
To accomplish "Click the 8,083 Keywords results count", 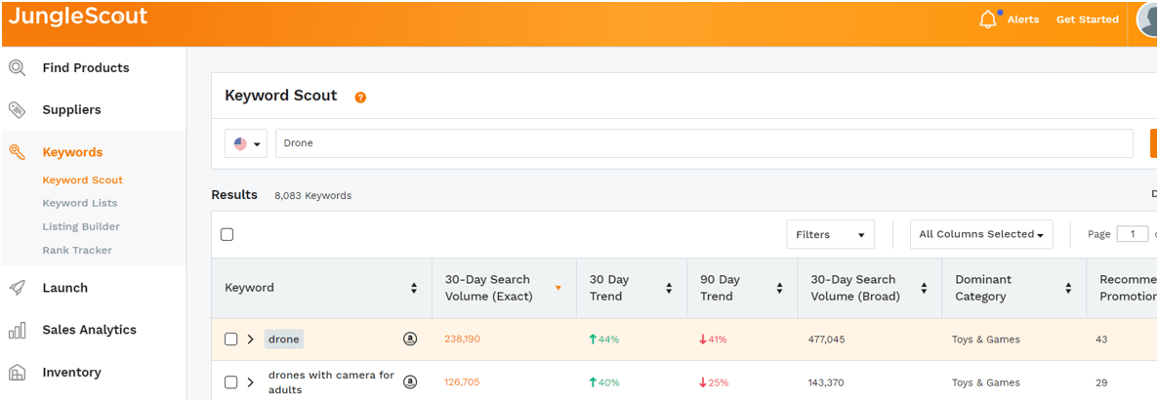I will coord(313,195).
